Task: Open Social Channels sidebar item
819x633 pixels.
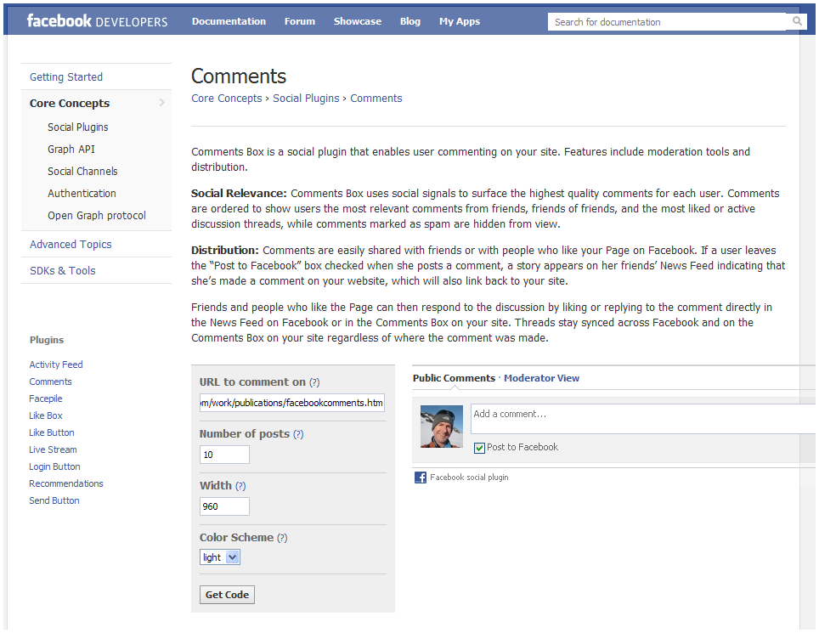Action: (x=82, y=172)
